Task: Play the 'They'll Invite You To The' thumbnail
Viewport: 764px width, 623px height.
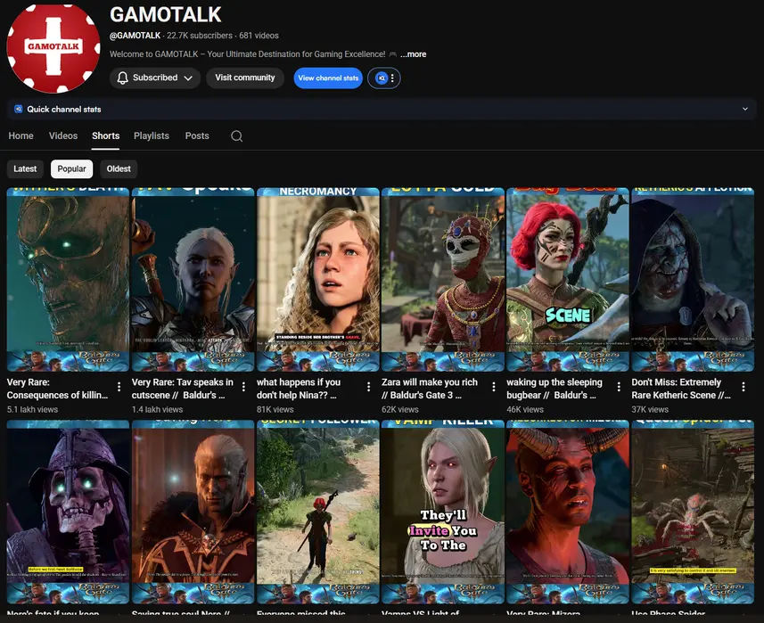Action: (443, 512)
